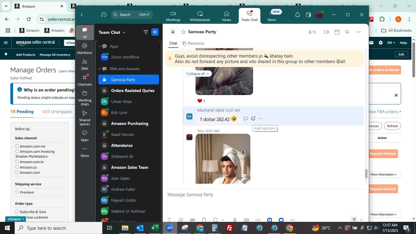The image size is (416, 234).
Task: Search within Samosa Party chat
Action: click(347, 32)
